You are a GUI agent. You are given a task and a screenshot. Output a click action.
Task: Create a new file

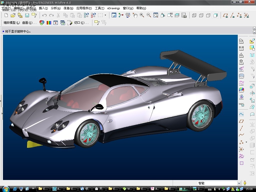click(x=6, y=15)
